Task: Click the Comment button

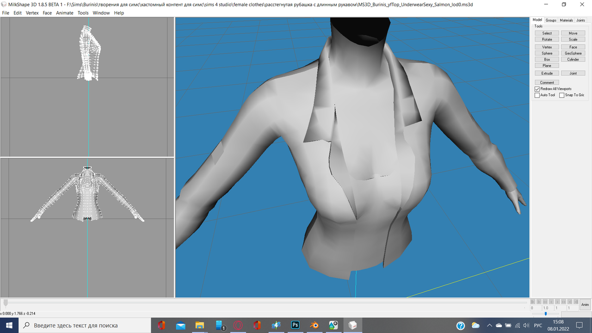Action: click(547, 82)
